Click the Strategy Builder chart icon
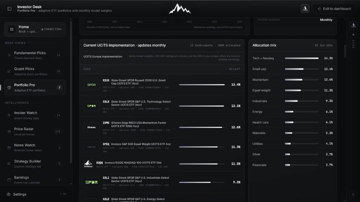 9,164
